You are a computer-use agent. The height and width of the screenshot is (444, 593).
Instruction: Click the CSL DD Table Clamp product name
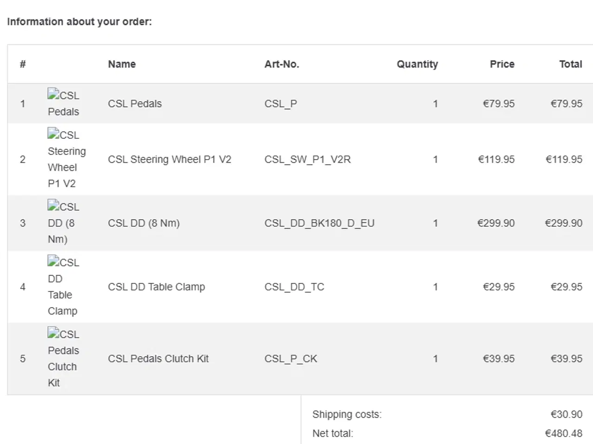(156, 287)
